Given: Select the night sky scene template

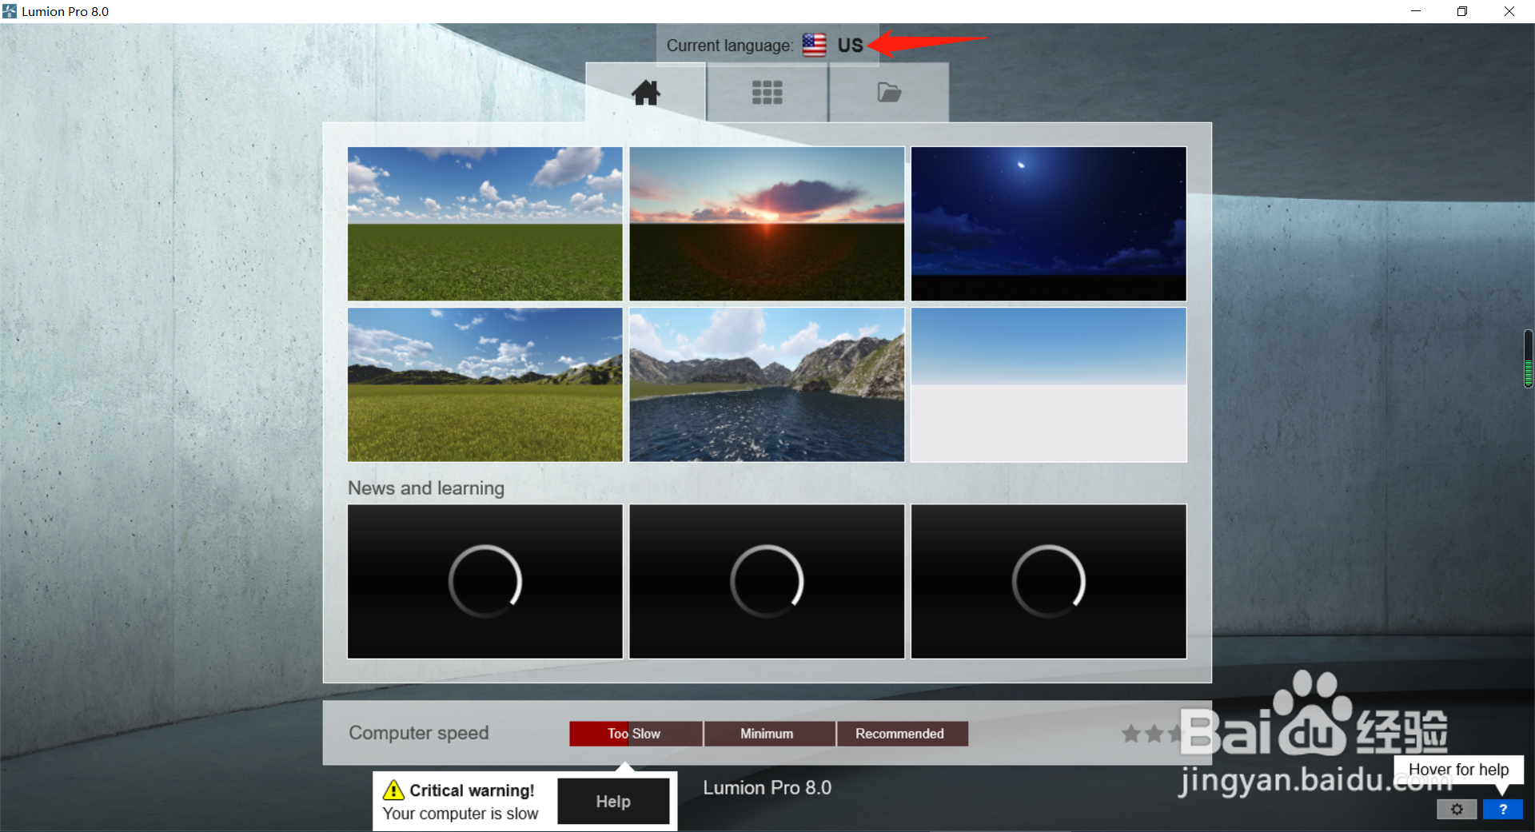Looking at the screenshot, I should point(1049,224).
